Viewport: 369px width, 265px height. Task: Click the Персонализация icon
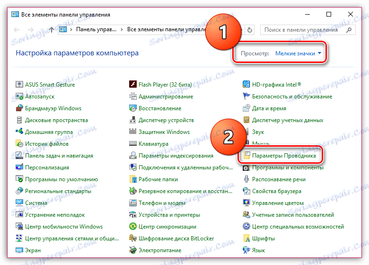(x=19, y=168)
